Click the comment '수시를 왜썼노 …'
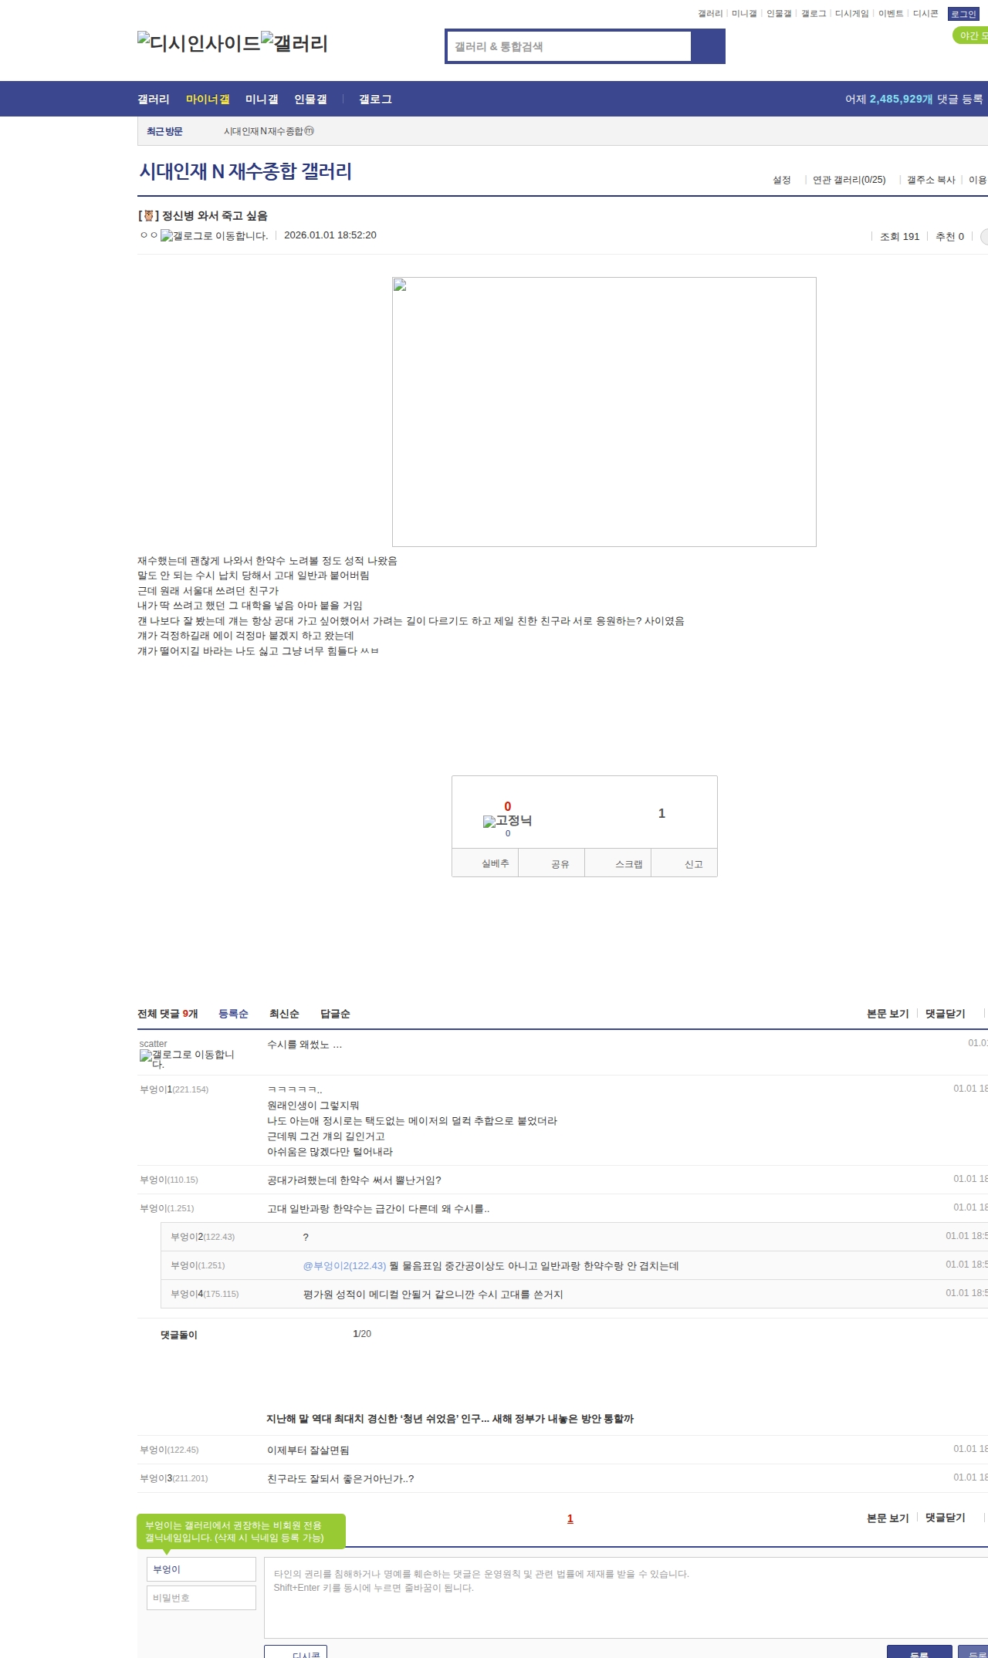This screenshot has width=988, height=1658. (304, 1045)
